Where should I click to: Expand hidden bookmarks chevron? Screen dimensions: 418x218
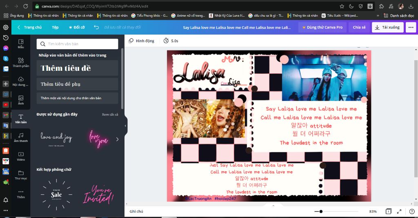pos(378,16)
